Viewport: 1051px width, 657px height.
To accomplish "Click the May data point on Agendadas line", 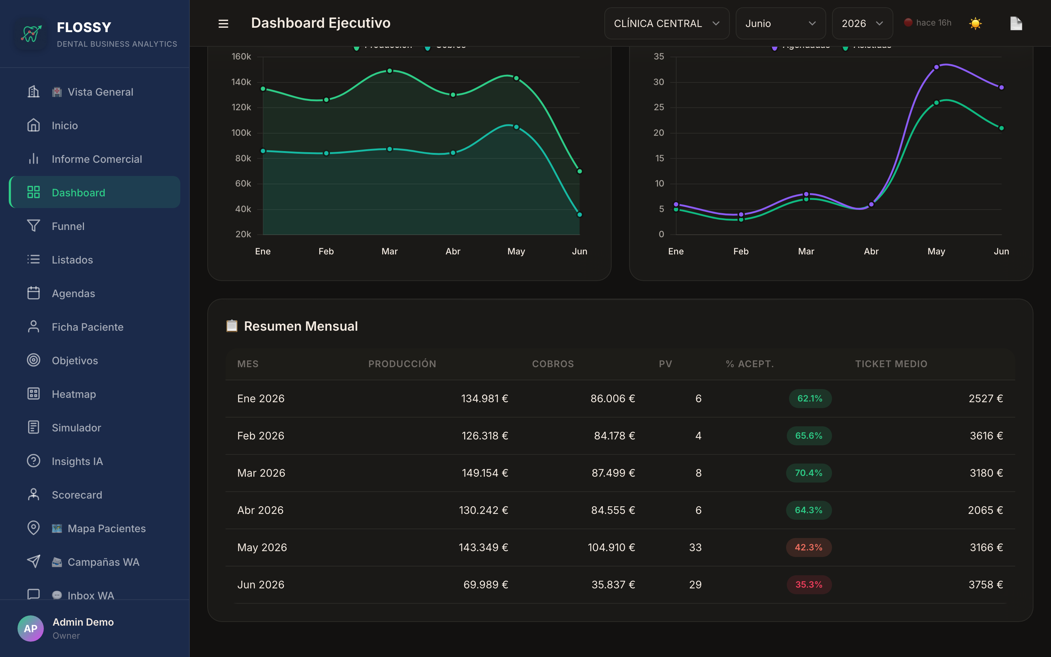I will [936, 68].
